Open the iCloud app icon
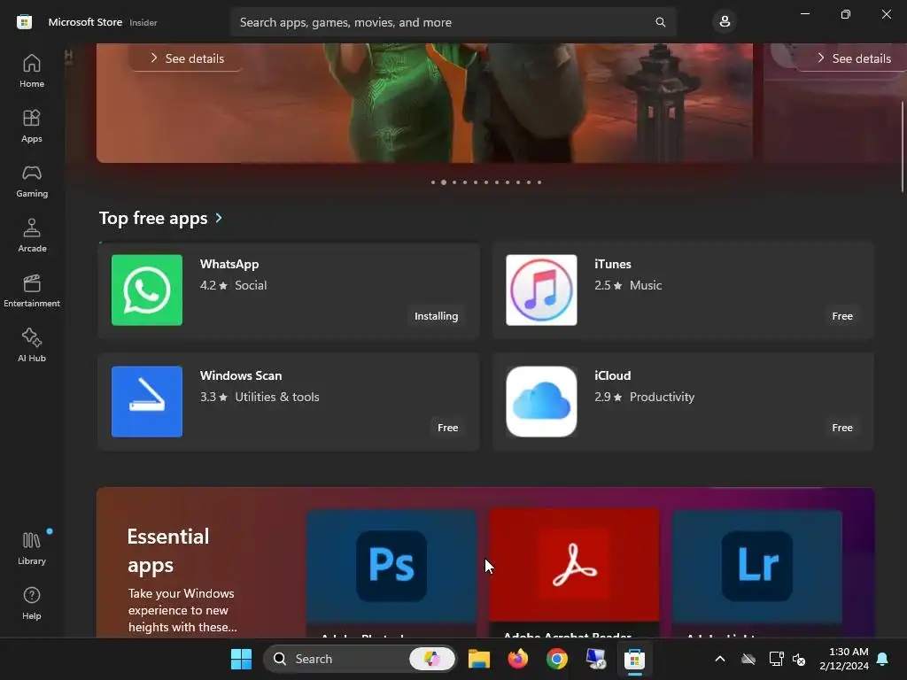The width and height of the screenshot is (907, 680). tap(541, 401)
